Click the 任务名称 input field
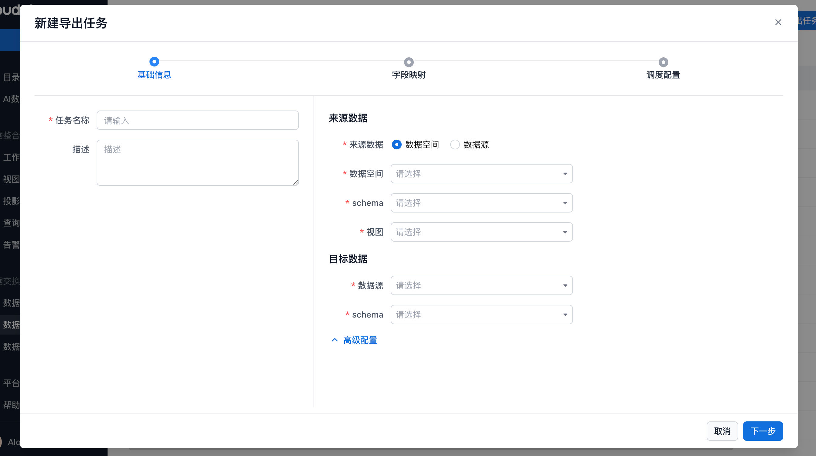Screen dimensions: 816x456 197,120
